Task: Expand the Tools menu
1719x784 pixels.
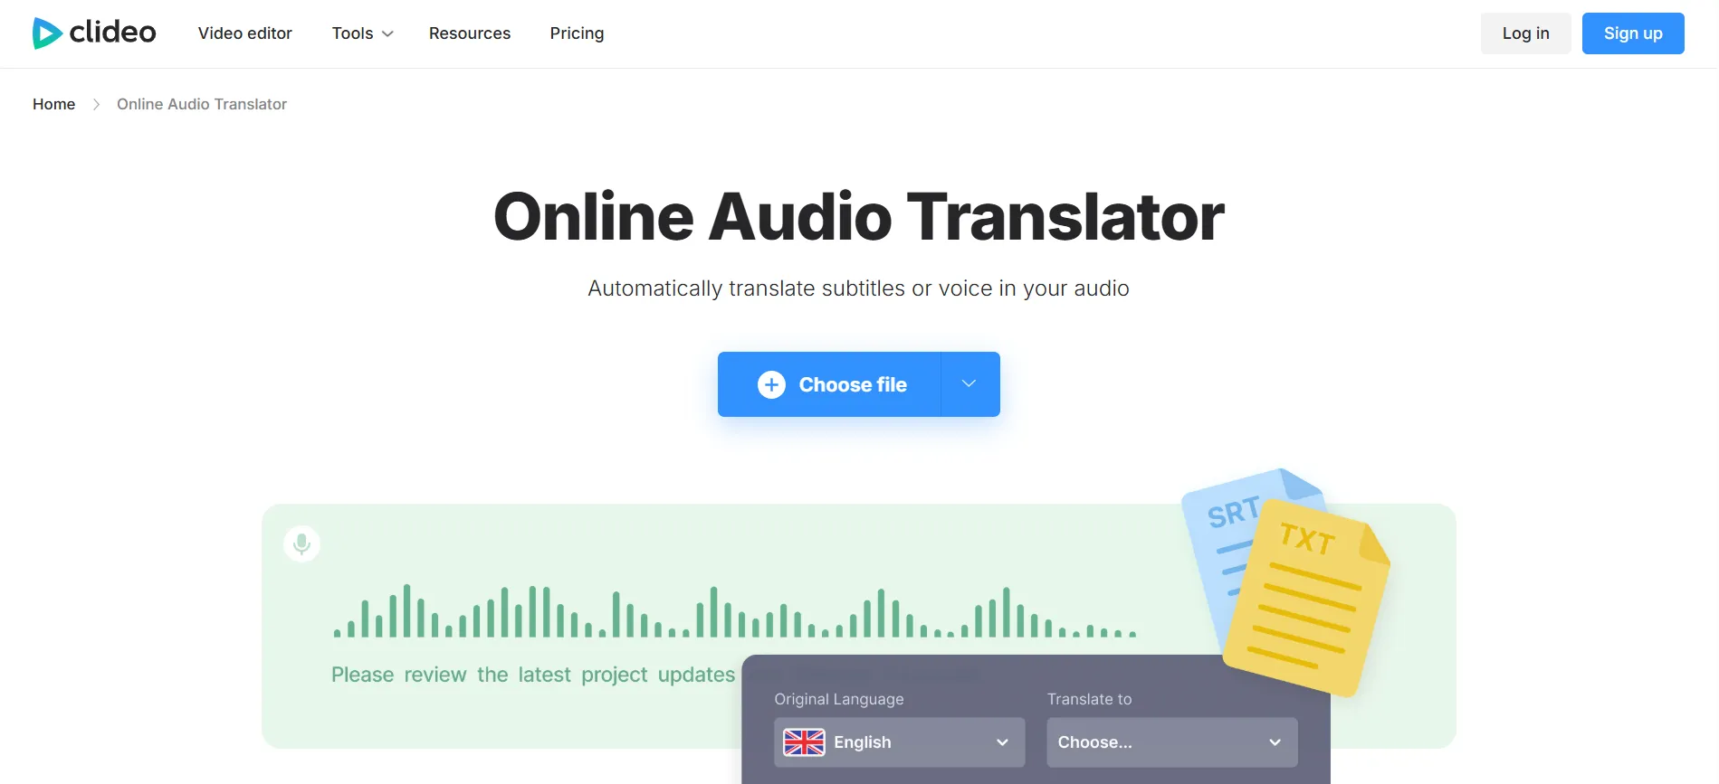Action: pyautogui.click(x=362, y=33)
